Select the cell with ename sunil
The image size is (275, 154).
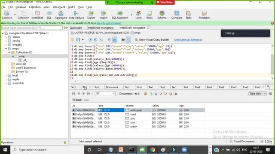tap(137, 114)
